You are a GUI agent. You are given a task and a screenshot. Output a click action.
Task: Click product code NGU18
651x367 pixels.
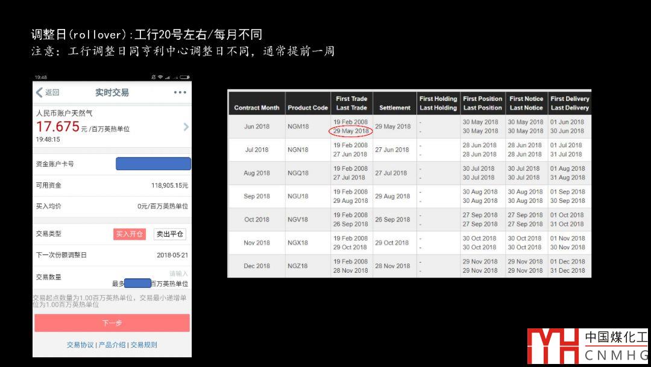(298, 196)
